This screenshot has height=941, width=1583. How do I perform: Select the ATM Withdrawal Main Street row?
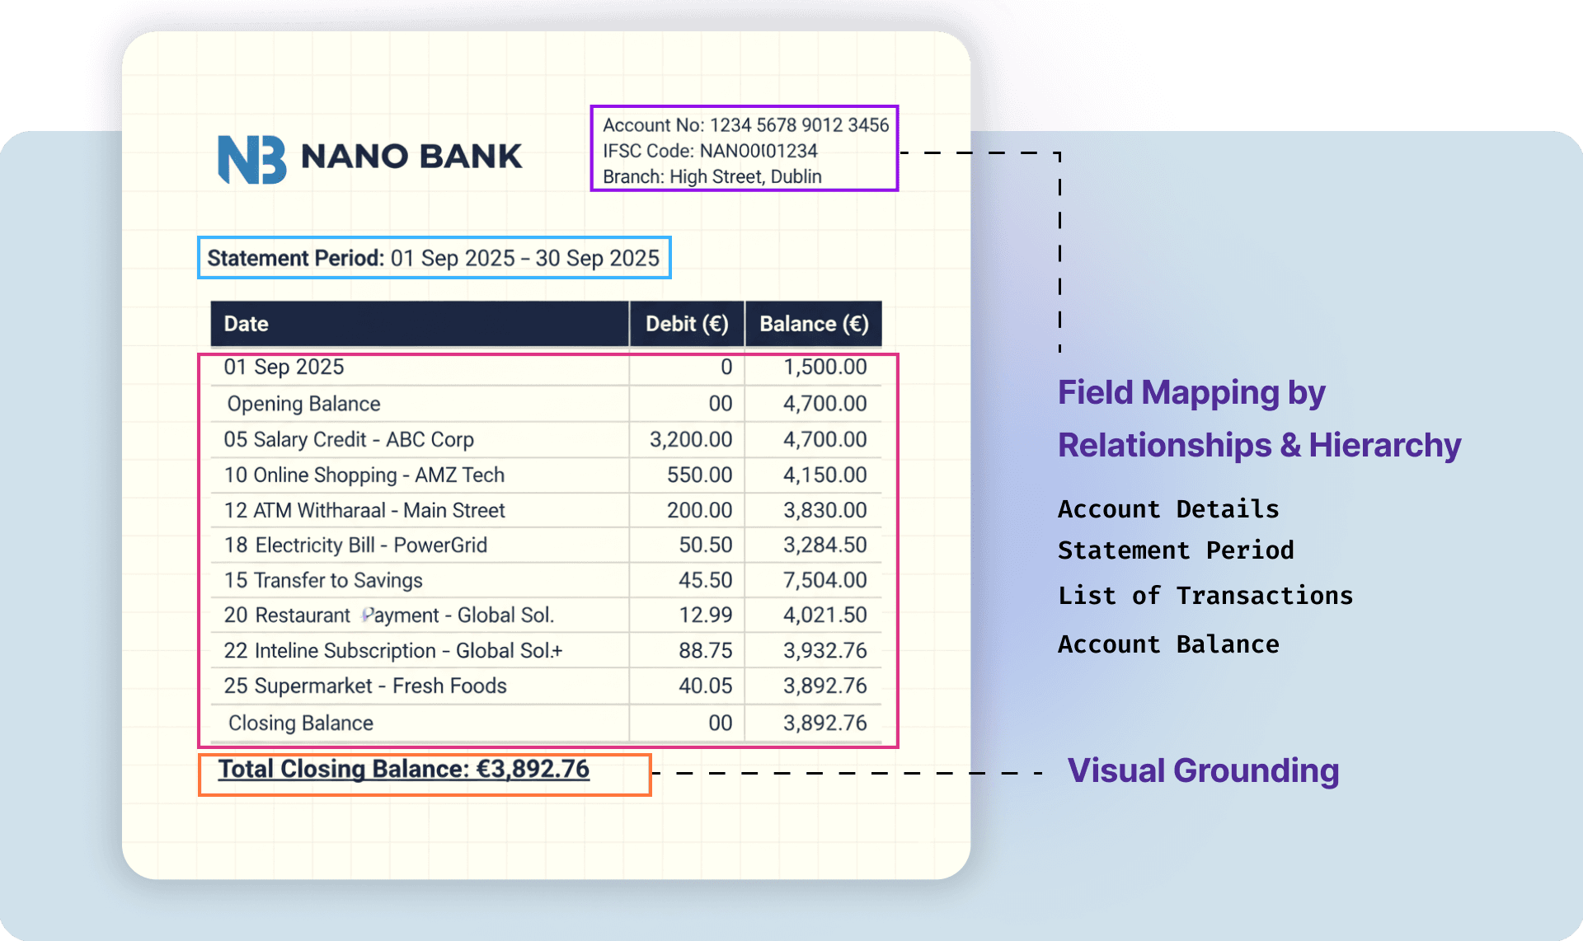(x=364, y=510)
